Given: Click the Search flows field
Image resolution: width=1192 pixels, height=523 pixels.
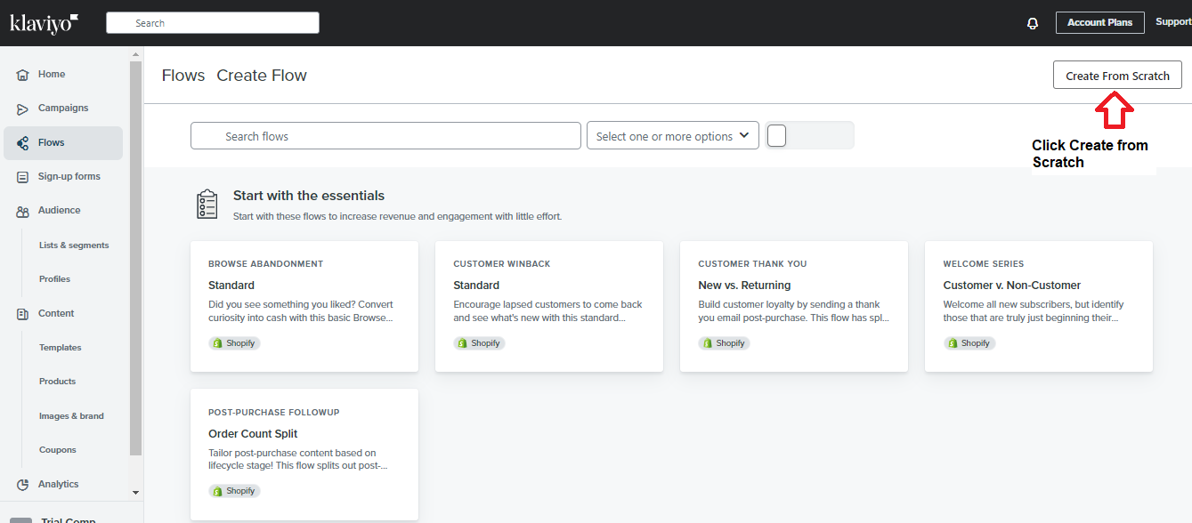Looking at the screenshot, I should point(385,136).
